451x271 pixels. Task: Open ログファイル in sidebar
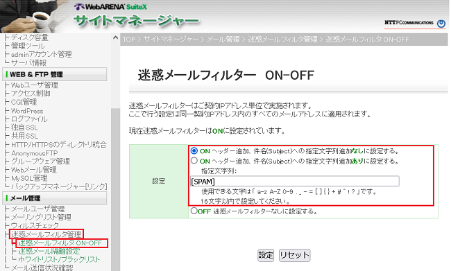(29, 119)
